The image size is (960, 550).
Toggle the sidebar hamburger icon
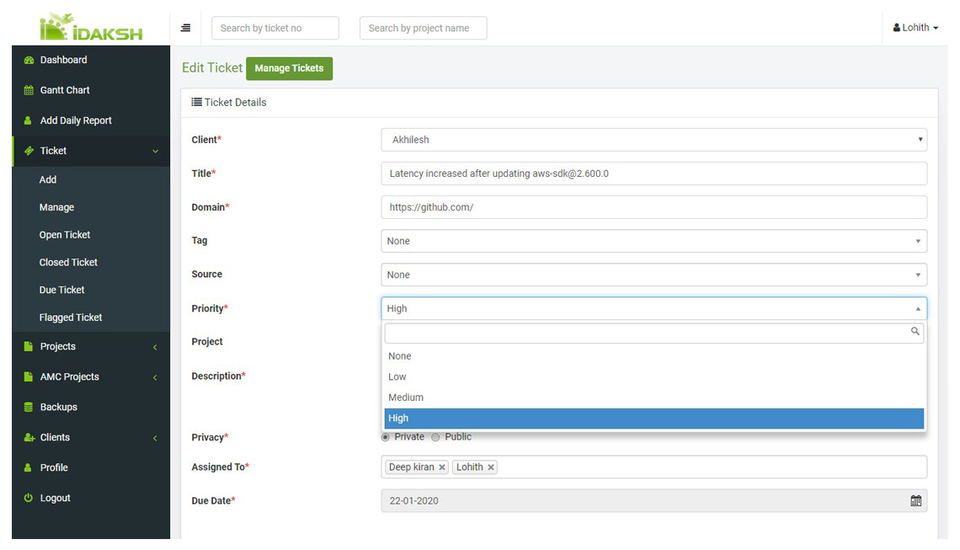(185, 28)
